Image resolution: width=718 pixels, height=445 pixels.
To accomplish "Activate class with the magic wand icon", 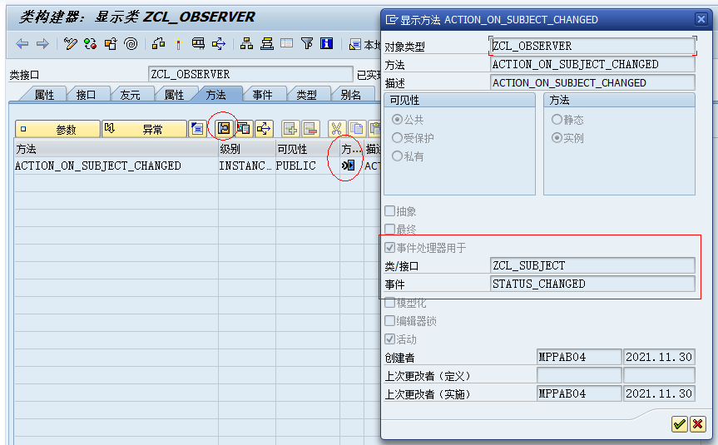I will pos(178,44).
